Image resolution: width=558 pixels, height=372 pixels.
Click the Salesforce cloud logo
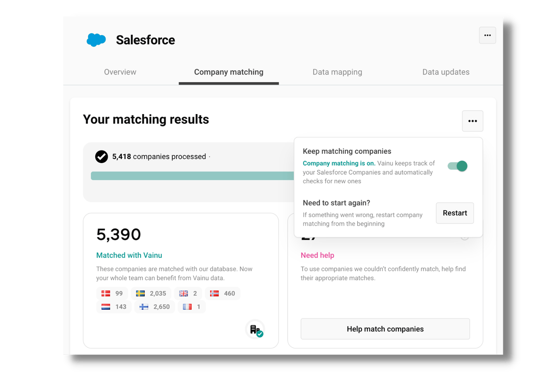(96, 40)
